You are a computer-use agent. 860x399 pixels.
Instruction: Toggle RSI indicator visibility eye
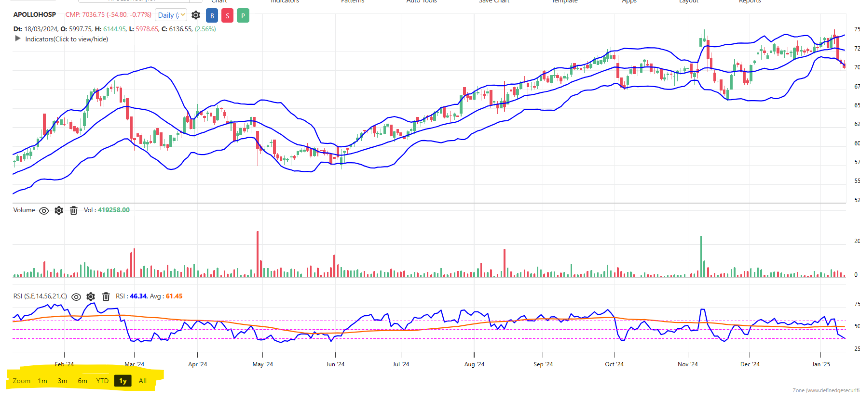tap(76, 297)
